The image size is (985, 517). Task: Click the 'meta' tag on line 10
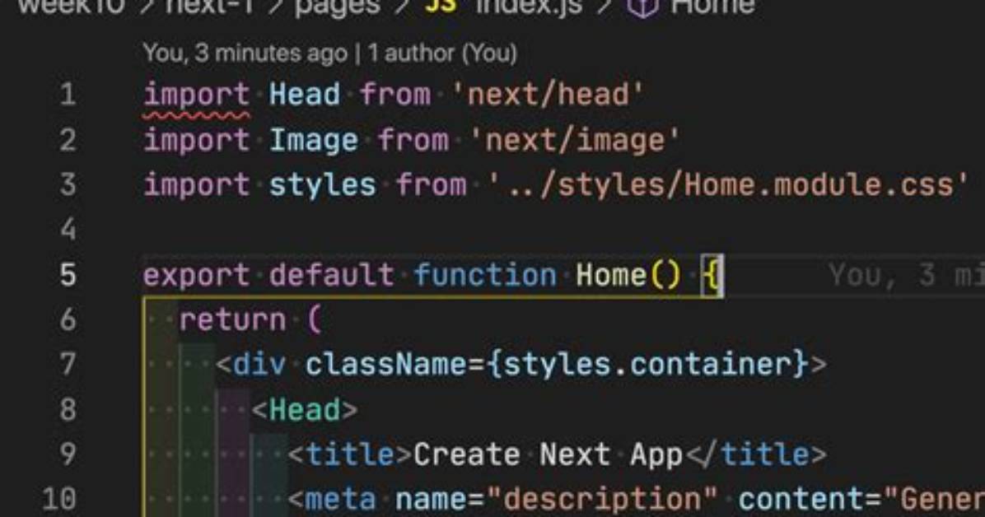tap(340, 500)
